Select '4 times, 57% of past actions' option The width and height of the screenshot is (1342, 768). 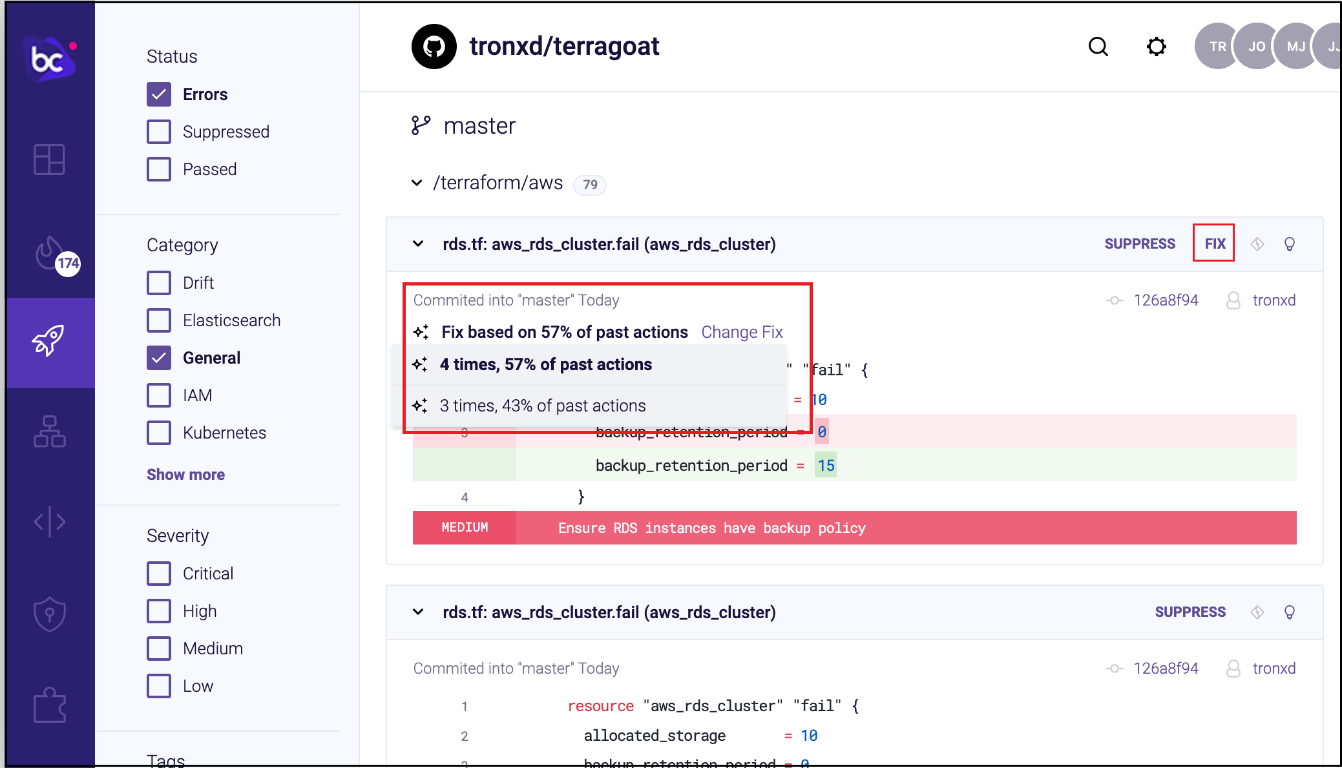(x=545, y=364)
